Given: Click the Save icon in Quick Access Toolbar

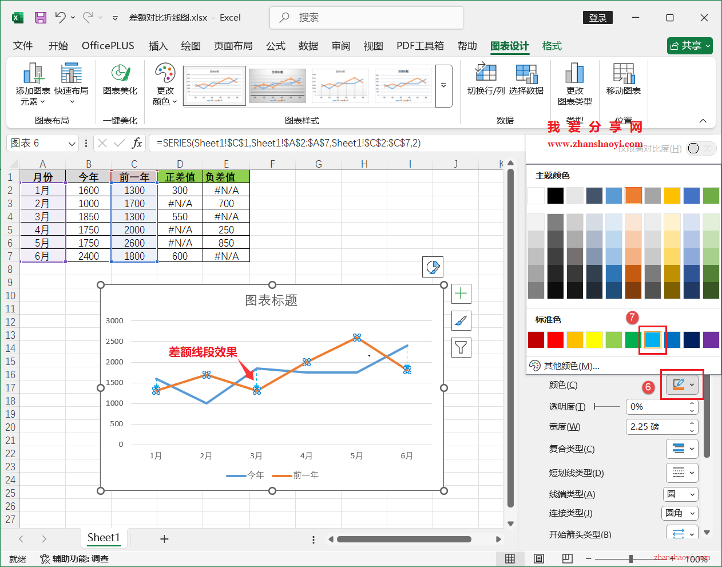Looking at the screenshot, I should point(39,17).
